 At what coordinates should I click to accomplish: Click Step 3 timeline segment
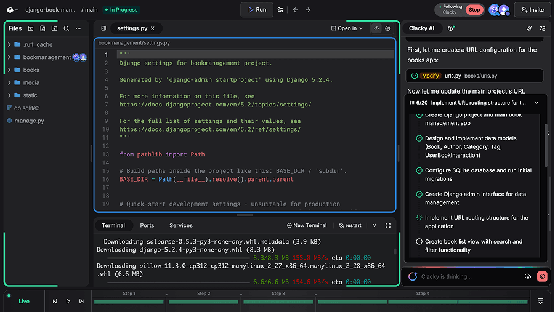pos(278,302)
